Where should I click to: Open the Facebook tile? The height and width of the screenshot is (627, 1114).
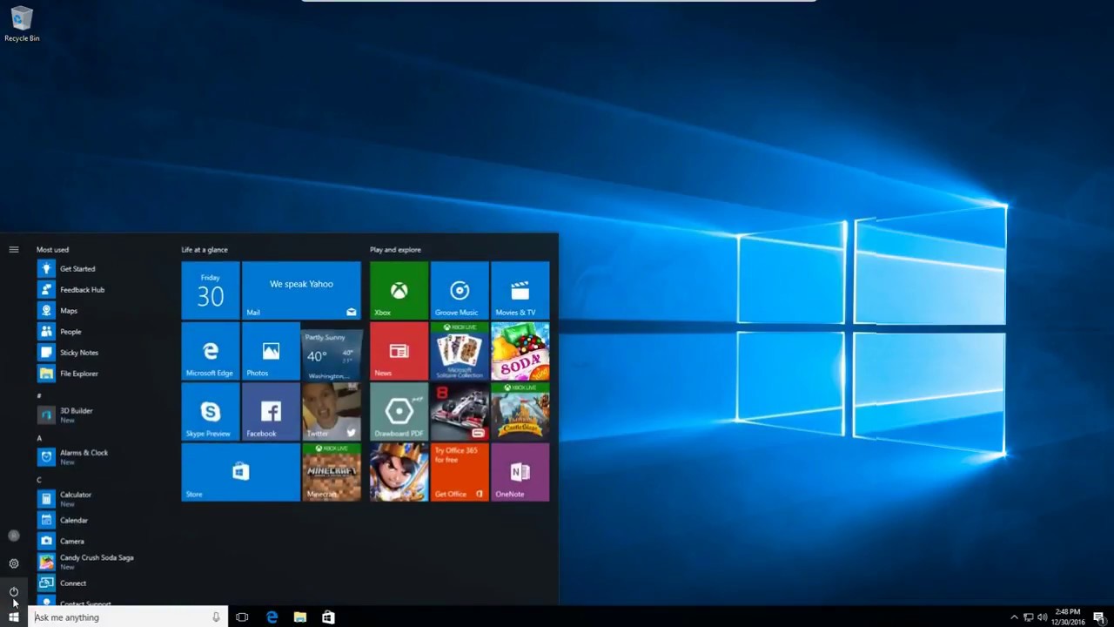(x=271, y=411)
